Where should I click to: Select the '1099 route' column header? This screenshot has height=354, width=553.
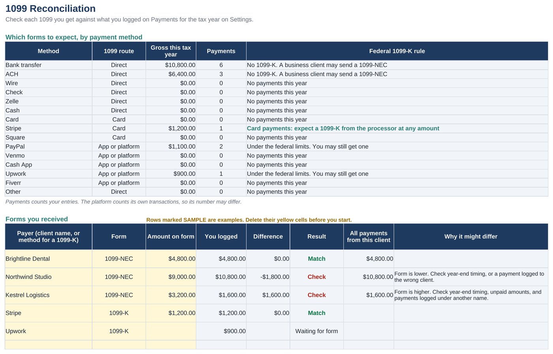click(119, 51)
